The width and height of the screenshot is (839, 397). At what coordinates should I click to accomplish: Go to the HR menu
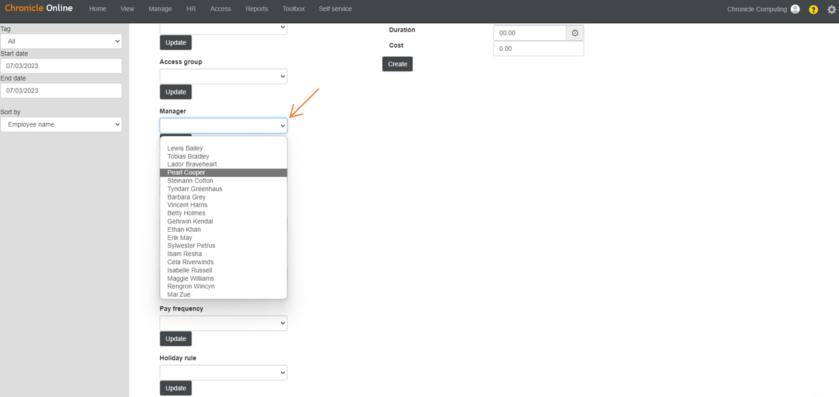click(191, 9)
